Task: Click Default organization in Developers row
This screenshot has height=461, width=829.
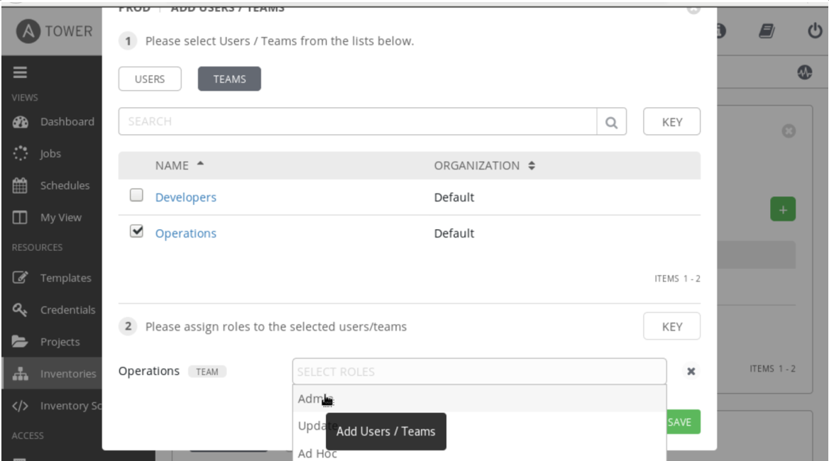Action: pyautogui.click(x=454, y=197)
